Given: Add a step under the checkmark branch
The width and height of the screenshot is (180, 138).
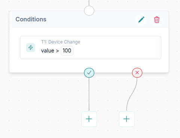Looking at the screenshot, I should coord(89,119).
